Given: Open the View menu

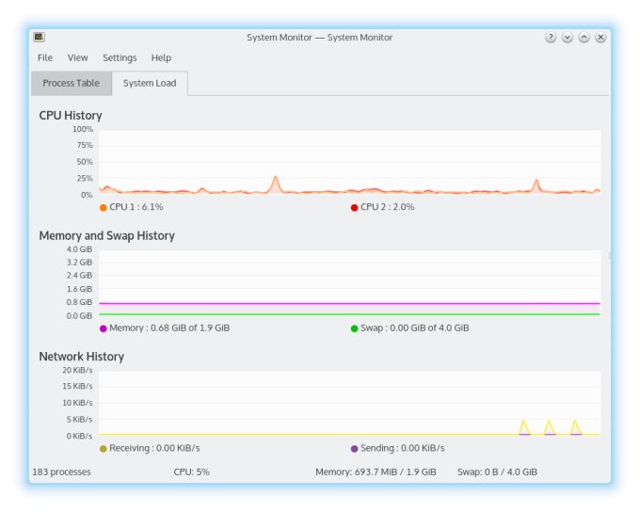Looking at the screenshot, I should (x=77, y=58).
